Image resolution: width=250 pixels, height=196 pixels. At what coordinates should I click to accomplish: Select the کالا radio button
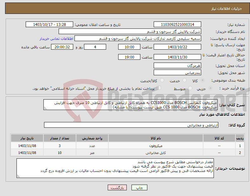click(x=202, y=80)
